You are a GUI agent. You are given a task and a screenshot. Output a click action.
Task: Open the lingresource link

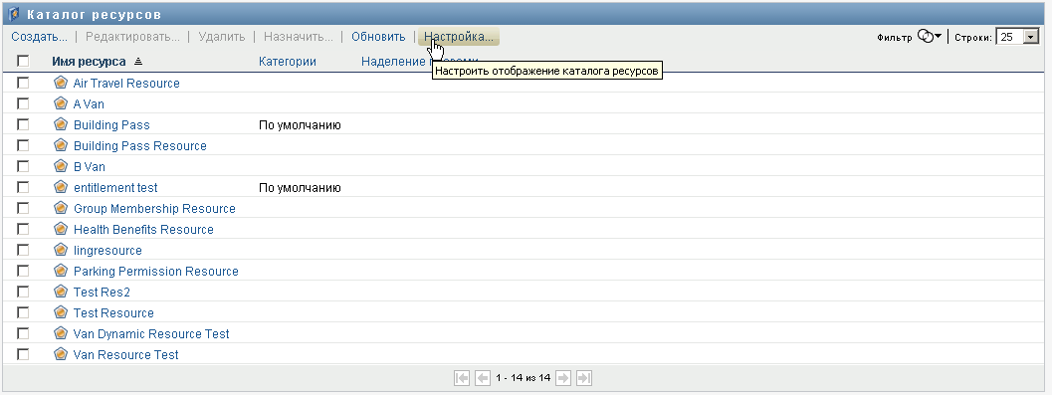[x=107, y=250]
